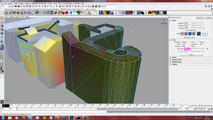Expand the Stroke section

pos(170,57)
